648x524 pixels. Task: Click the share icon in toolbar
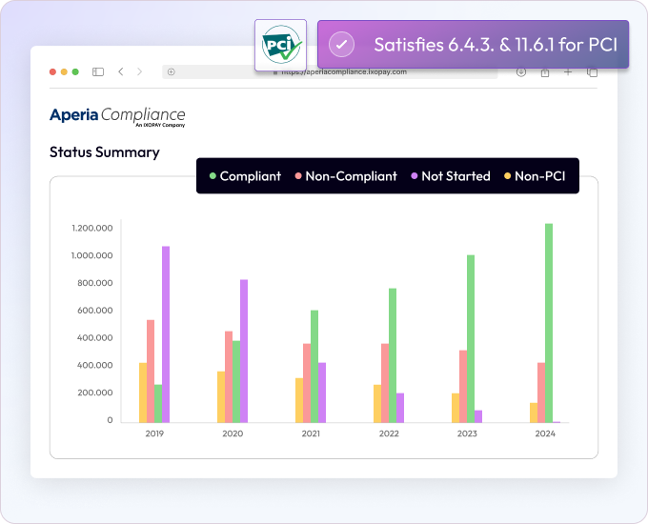(x=545, y=71)
